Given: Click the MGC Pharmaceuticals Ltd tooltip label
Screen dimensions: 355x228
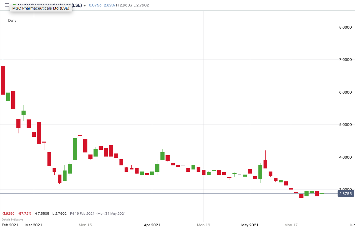Looking at the screenshot, I should (x=41, y=9).
